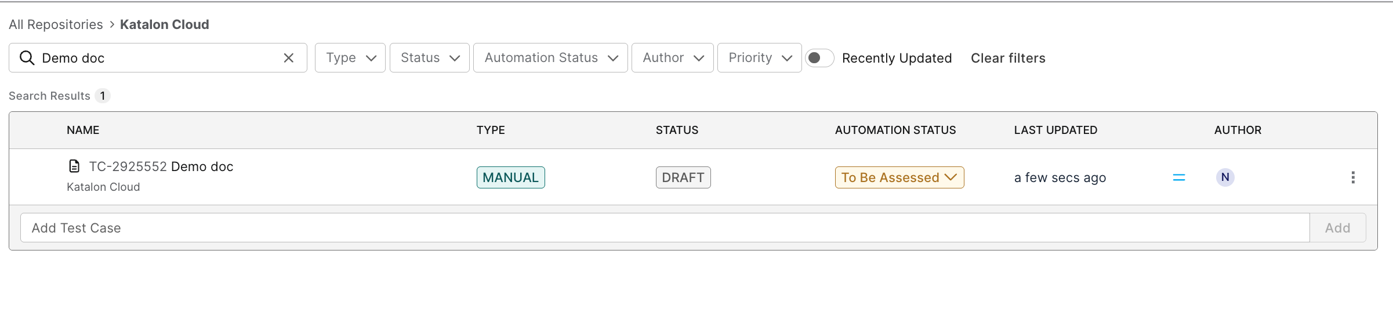Image resolution: width=1393 pixels, height=334 pixels.
Task: Click into the Add Test Case field
Action: point(665,228)
